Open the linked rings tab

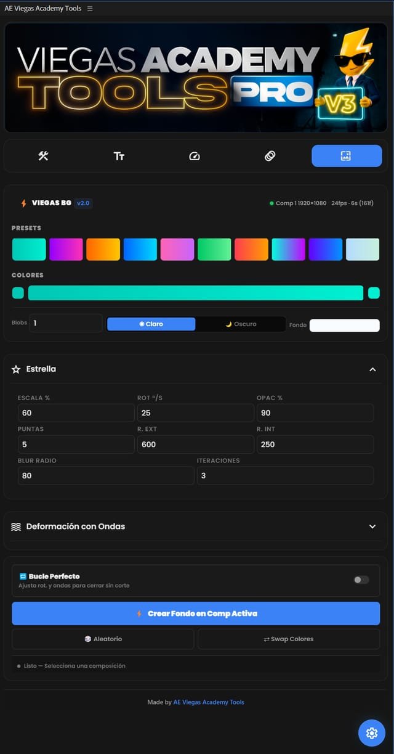pyautogui.click(x=270, y=156)
